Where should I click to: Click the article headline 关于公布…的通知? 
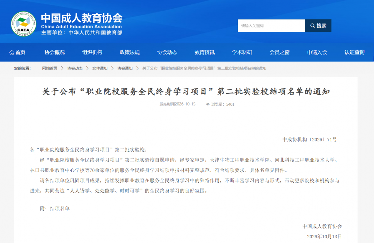pyautogui.click(x=186, y=92)
